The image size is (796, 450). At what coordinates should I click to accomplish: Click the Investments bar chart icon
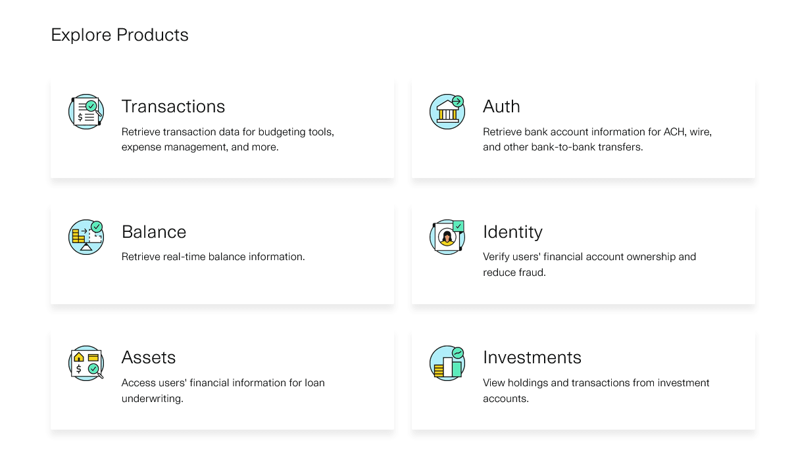pos(447,363)
